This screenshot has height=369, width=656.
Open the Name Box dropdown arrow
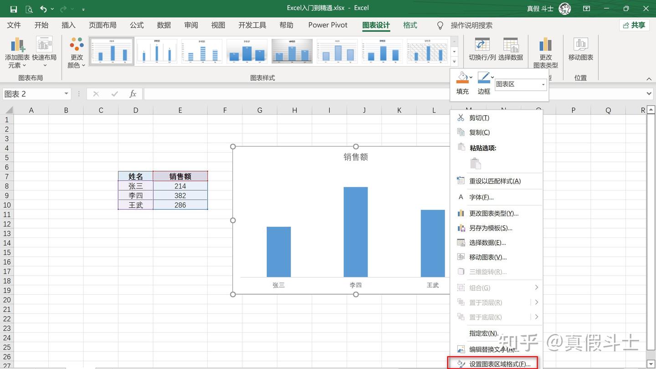[66, 94]
